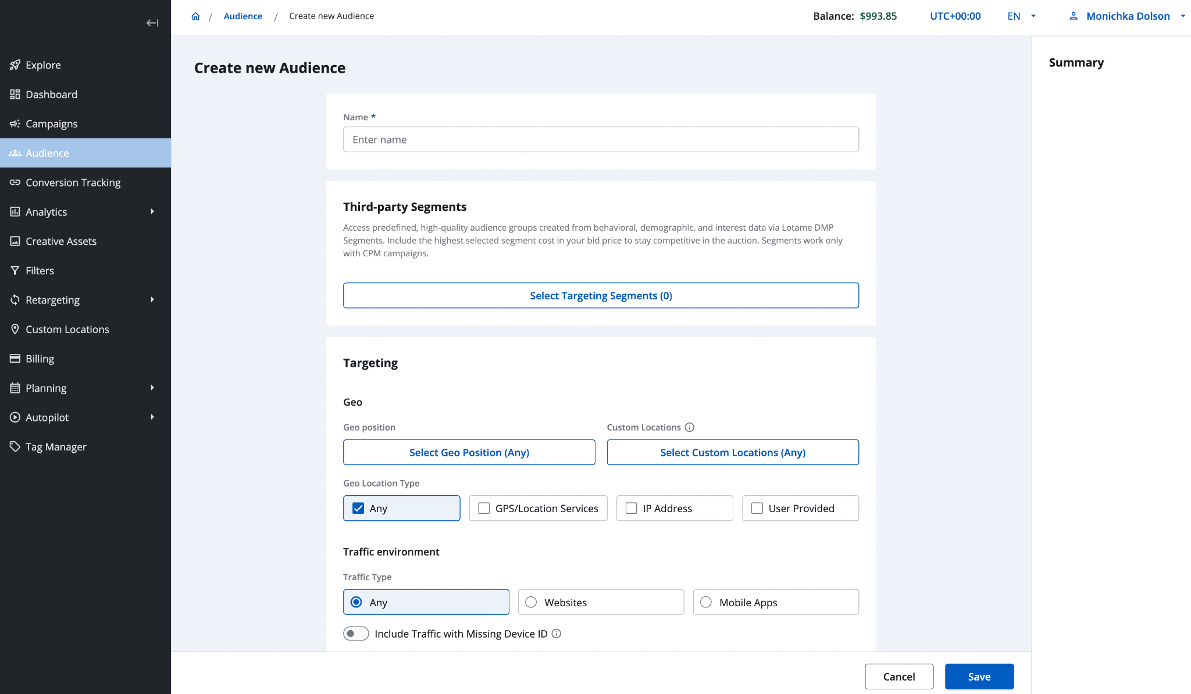Click Select Geo Position (Any) button

469,452
